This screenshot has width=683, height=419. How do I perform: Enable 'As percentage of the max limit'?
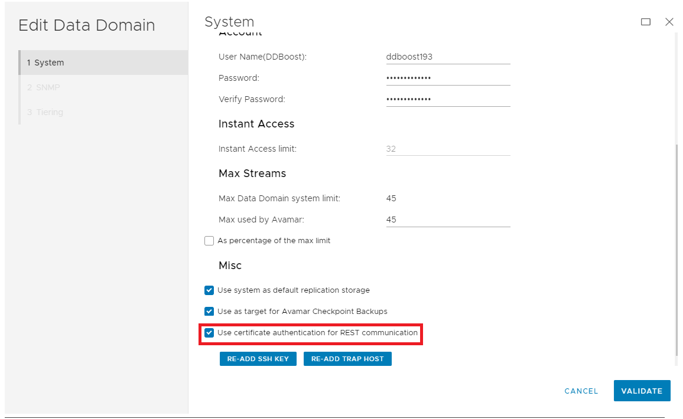(209, 241)
